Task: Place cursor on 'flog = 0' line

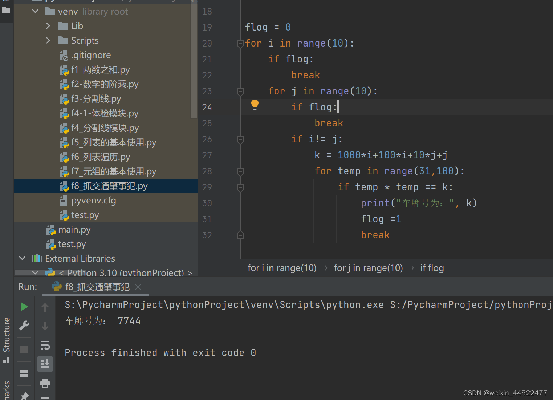Action: [268, 27]
